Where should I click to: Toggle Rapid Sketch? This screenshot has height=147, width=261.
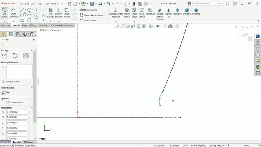point(142,13)
